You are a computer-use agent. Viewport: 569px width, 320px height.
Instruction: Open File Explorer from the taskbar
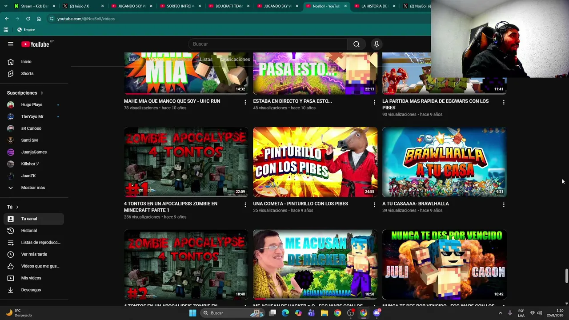coord(325,313)
